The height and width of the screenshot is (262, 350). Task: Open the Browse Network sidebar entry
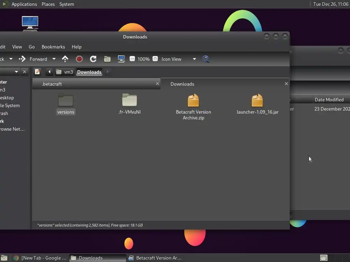pos(12,129)
